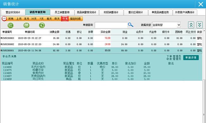The height and width of the screenshot is (123, 206).
Task: Click the scrollbar up arrow near 类型 header
Action: (204, 31)
